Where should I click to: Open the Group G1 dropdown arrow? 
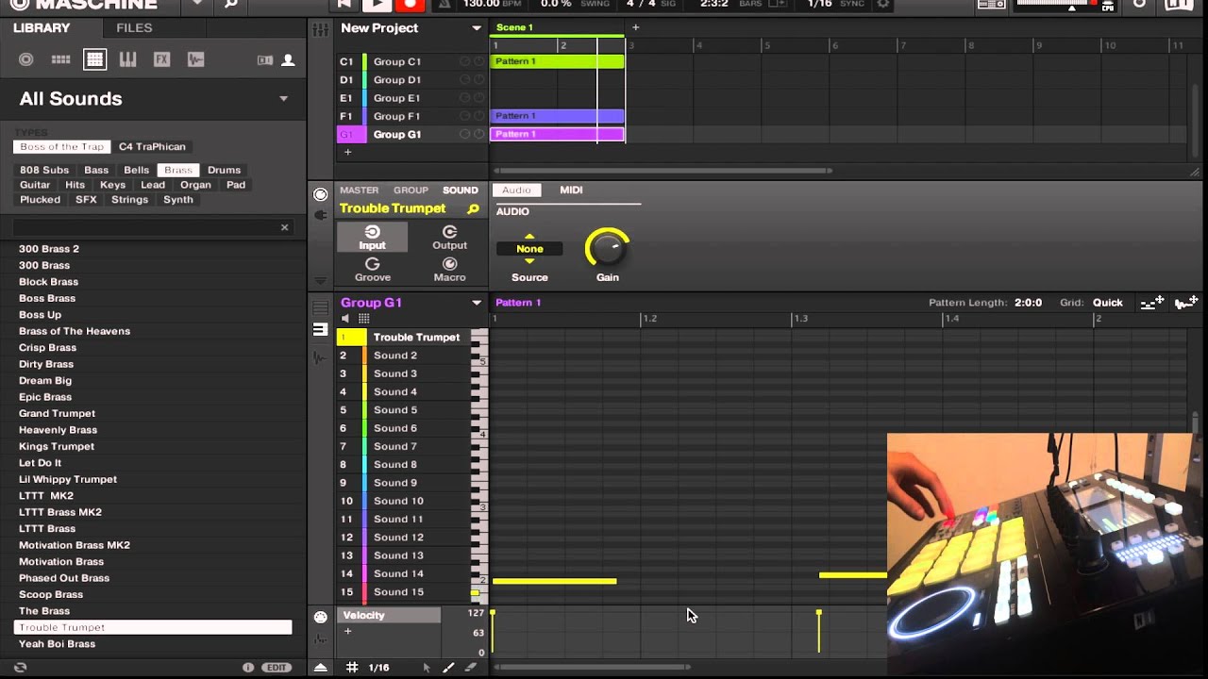click(x=477, y=303)
